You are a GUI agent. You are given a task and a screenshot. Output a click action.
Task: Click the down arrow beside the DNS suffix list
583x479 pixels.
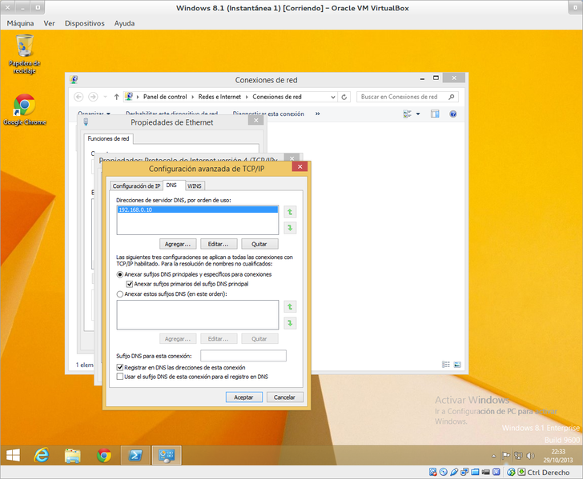(x=290, y=323)
